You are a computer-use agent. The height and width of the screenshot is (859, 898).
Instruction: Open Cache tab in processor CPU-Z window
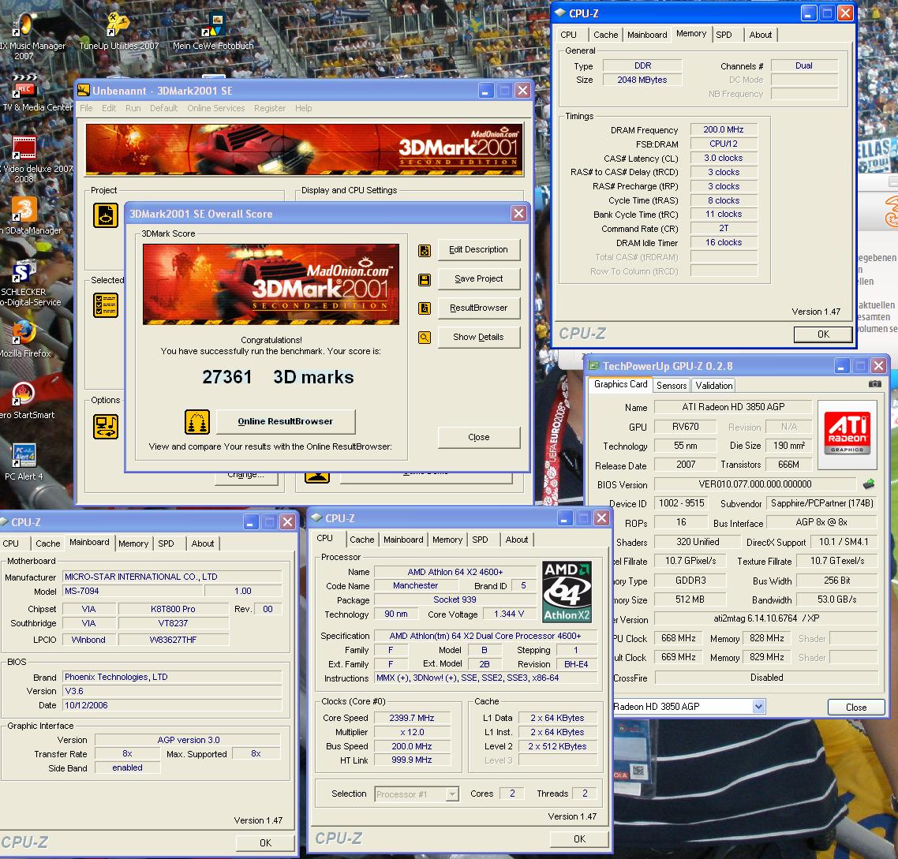tap(362, 540)
